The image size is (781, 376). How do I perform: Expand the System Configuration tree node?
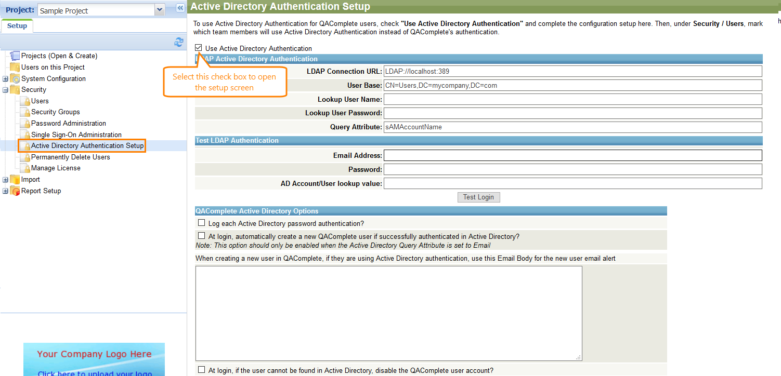[x=5, y=79]
